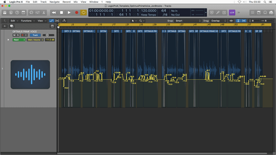Toggle Cycle mode yellow button

83,12
